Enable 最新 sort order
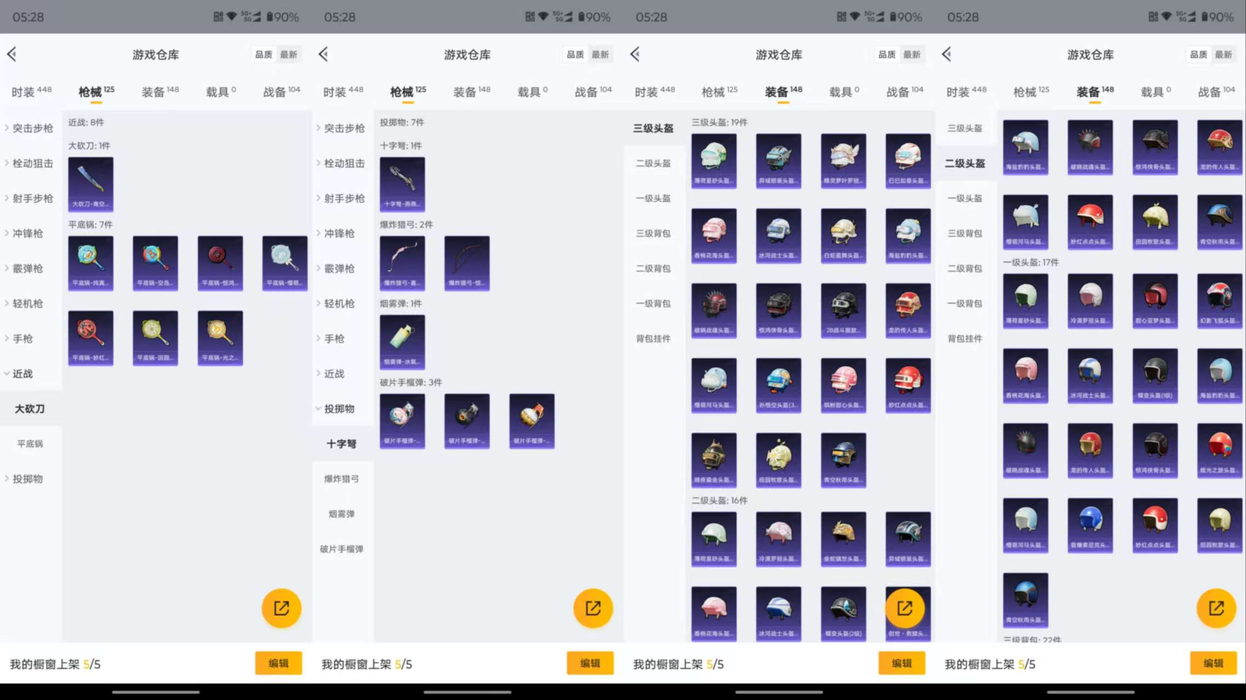The width and height of the screenshot is (1246, 700). (289, 54)
